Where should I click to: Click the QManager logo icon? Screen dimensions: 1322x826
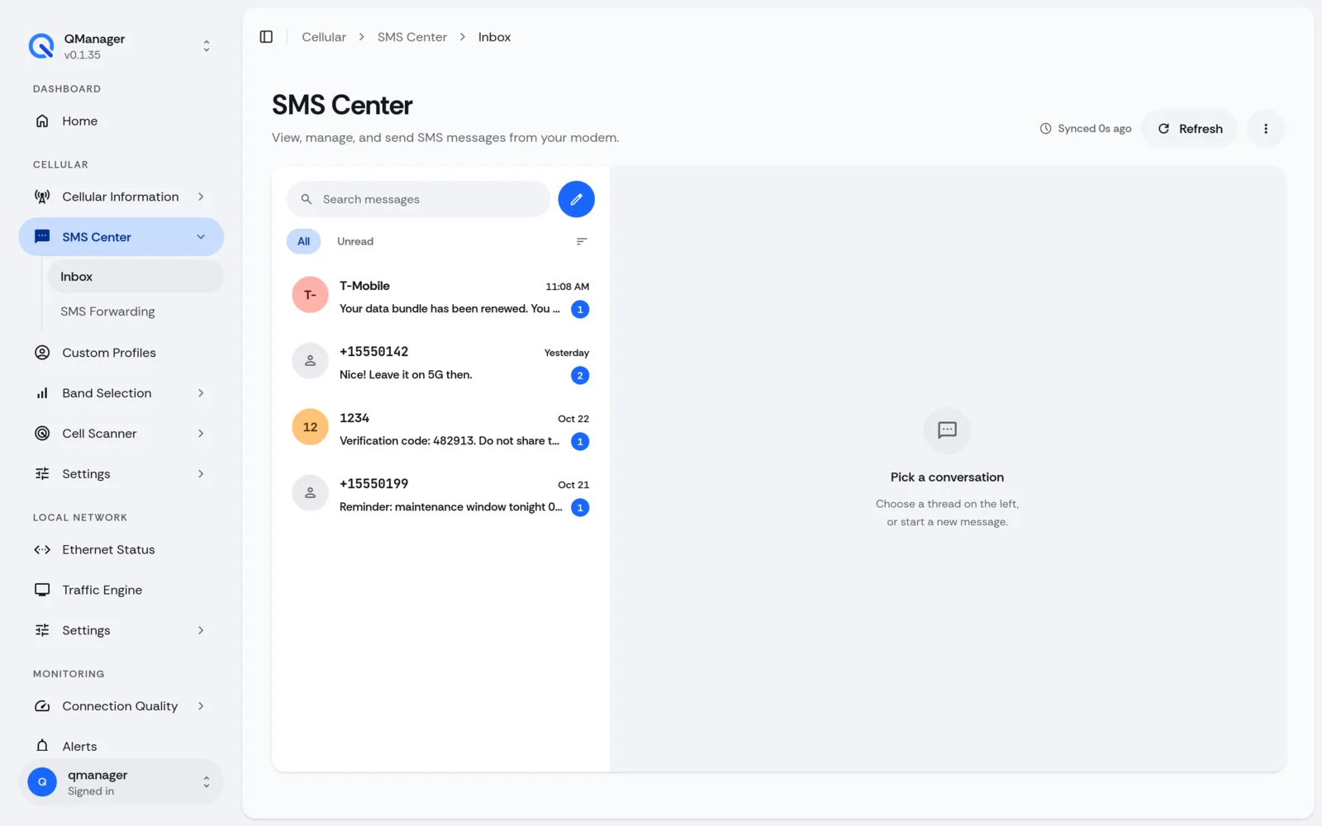tap(41, 46)
